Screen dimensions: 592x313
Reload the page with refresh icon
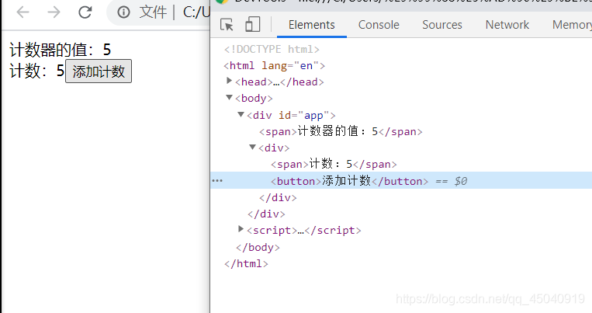(x=85, y=12)
